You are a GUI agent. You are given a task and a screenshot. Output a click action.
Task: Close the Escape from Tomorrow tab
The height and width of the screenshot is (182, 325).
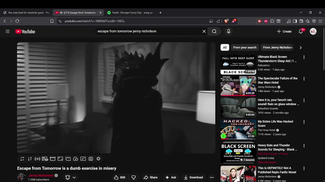click(x=101, y=13)
